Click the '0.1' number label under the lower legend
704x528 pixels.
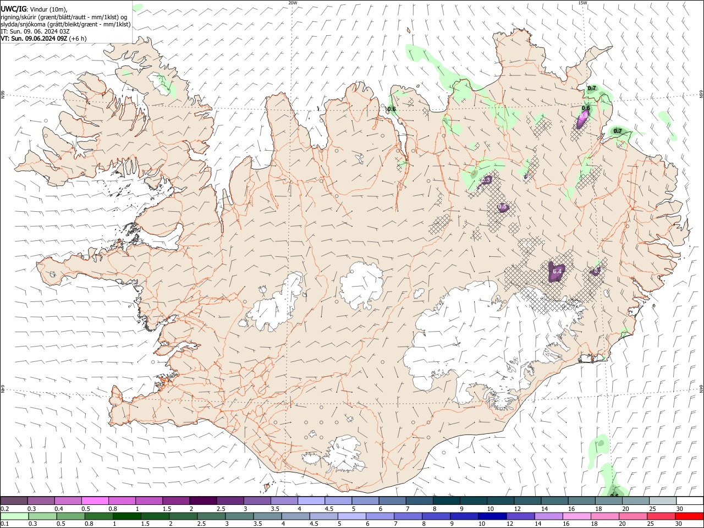coord(5,524)
